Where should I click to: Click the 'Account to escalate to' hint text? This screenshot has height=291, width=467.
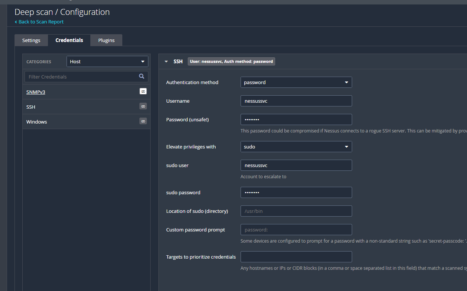coord(263,177)
